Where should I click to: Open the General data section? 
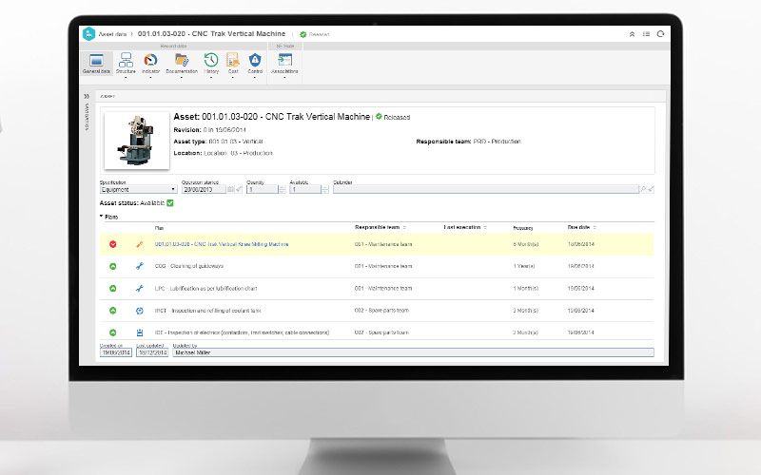97,62
